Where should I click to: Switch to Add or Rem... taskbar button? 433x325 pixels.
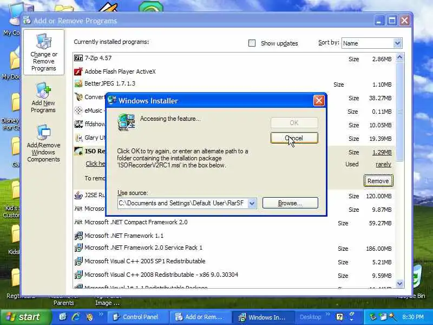pyautogui.click(x=200, y=317)
